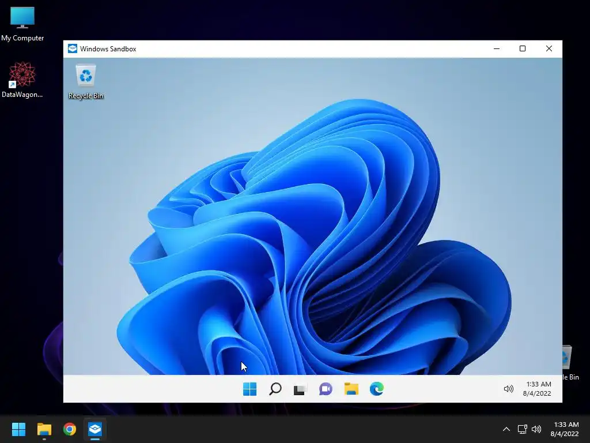Click the Windows Sandbox window title text
The width and height of the screenshot is (590, 443).
pos(108,49)
